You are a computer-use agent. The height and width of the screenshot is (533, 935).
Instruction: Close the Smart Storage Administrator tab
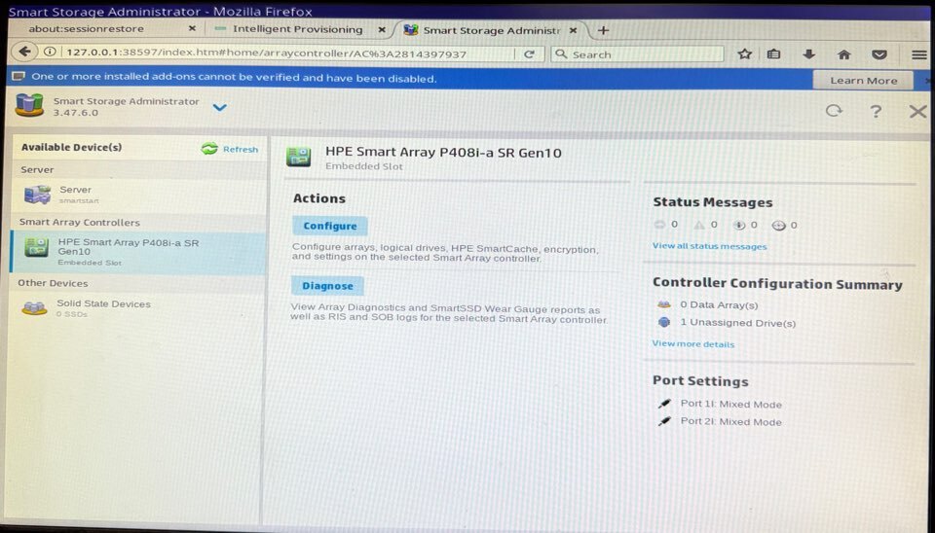click(x=573, y=30)
